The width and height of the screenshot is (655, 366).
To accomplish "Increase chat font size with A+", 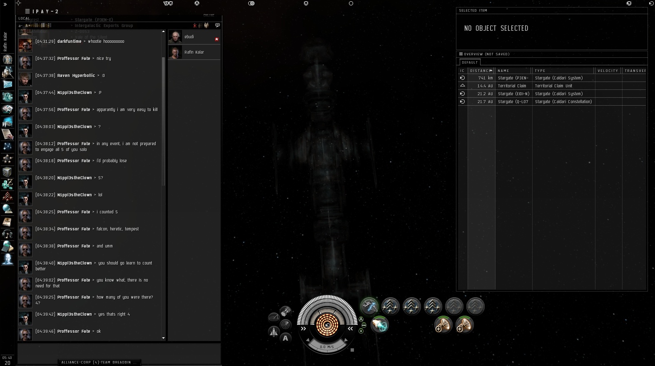I will (27, 26).
